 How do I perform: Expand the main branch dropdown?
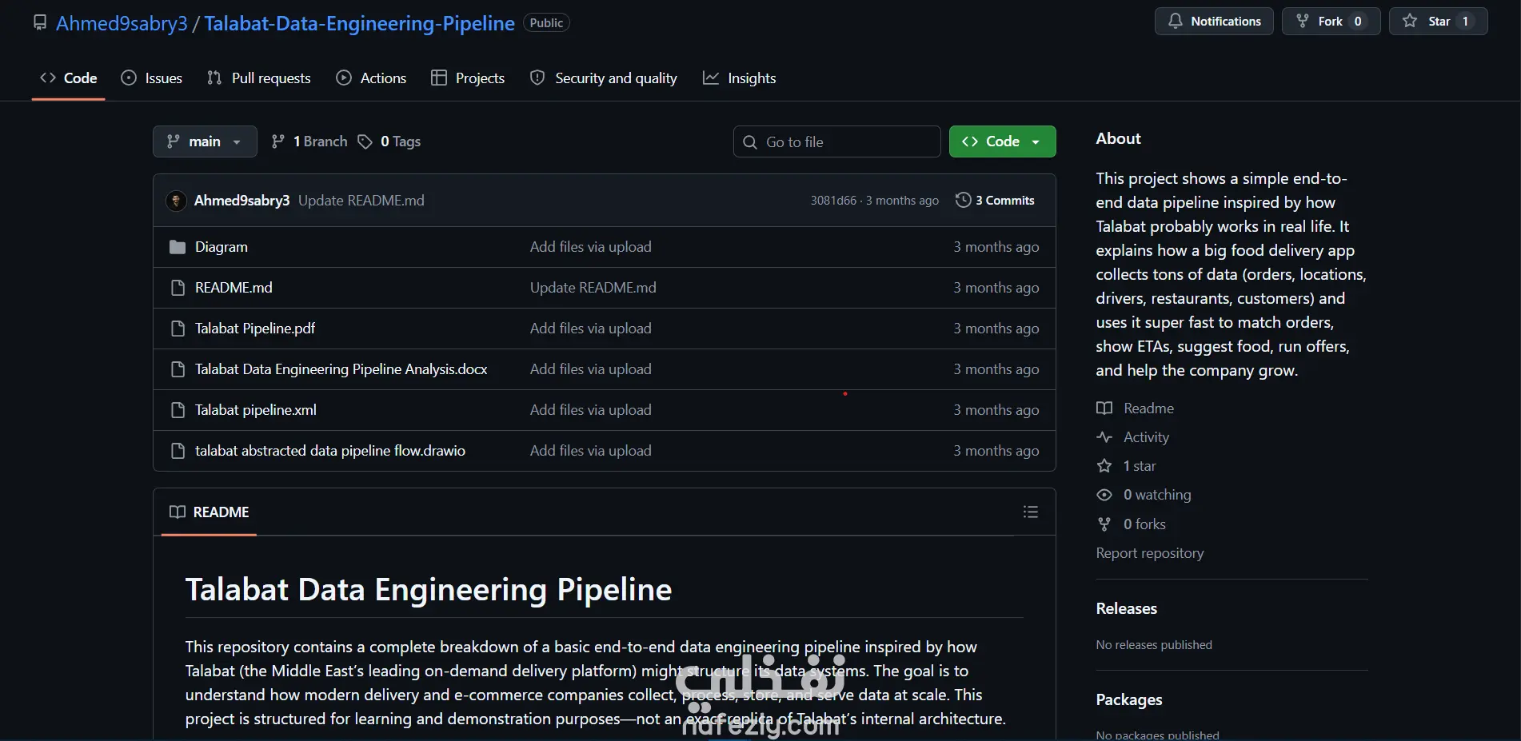click(205, 141)
